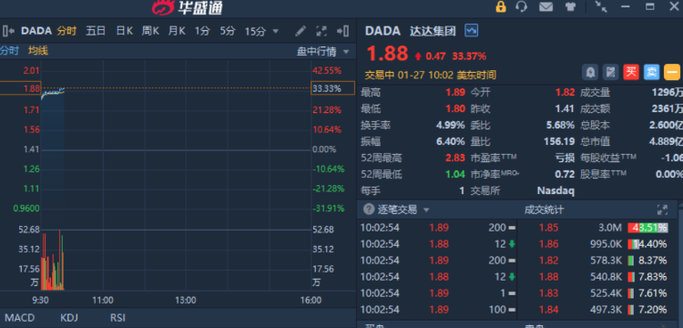Click the chart icon next to 达达集团
This screenshot has width=683, height=328.
472,30
